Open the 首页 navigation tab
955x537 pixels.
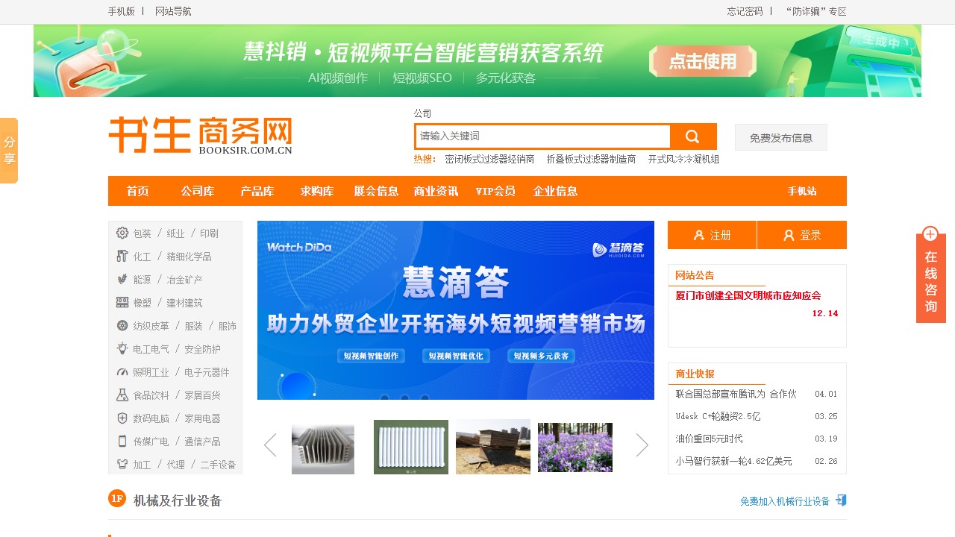[x=137, y=191]
